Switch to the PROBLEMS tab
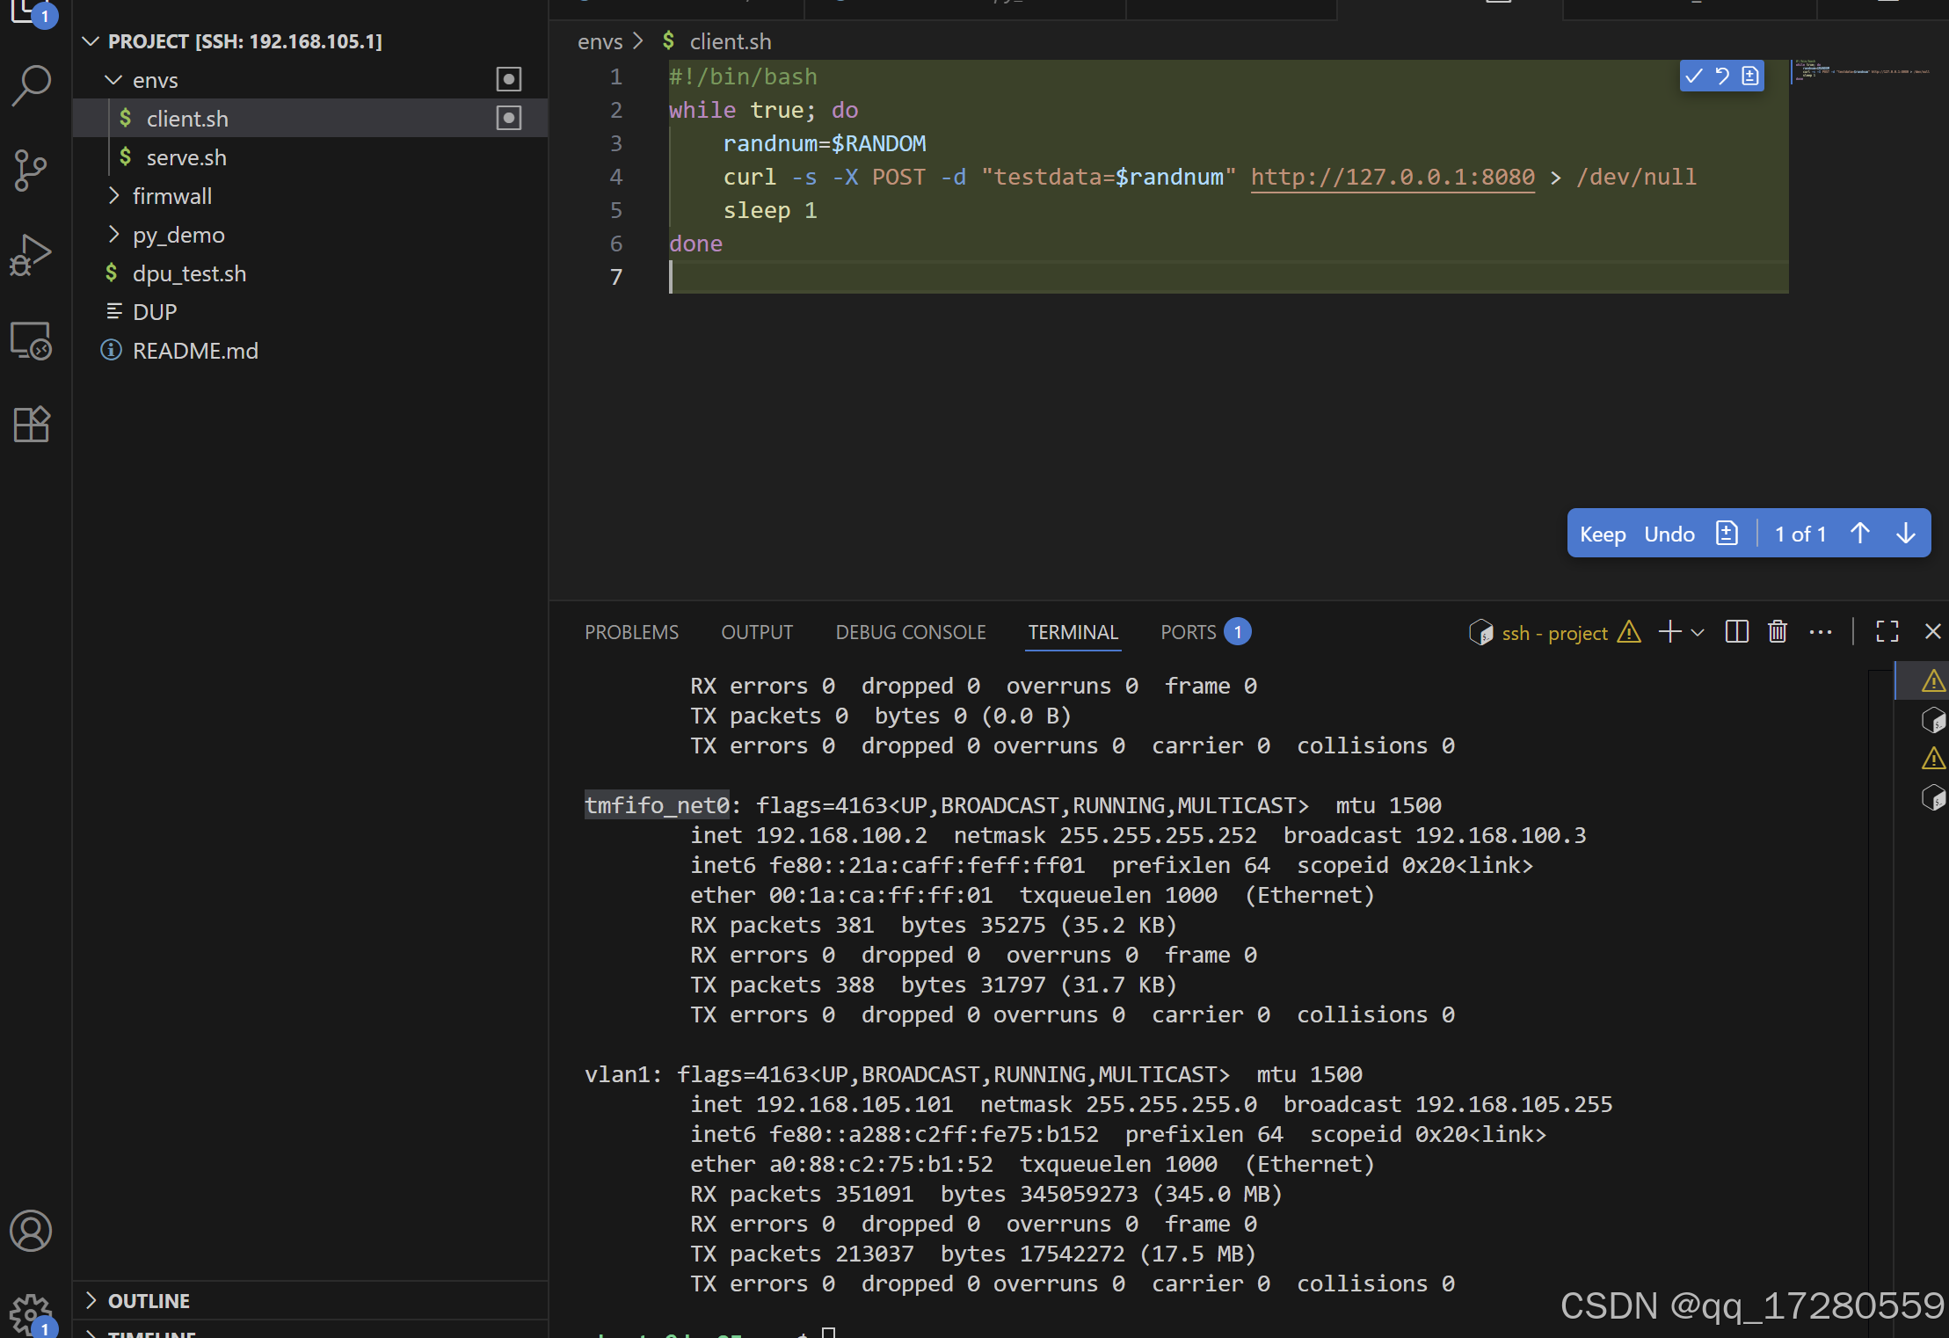This screenshot has width=1949, height=1338. coord(631,632)
